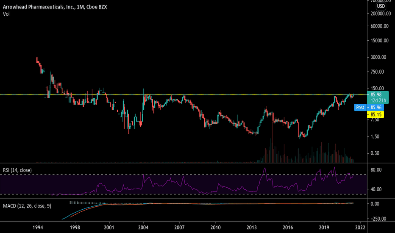Click the 750.00 price axis label
The image size is (395, 233).
point(377,72)
